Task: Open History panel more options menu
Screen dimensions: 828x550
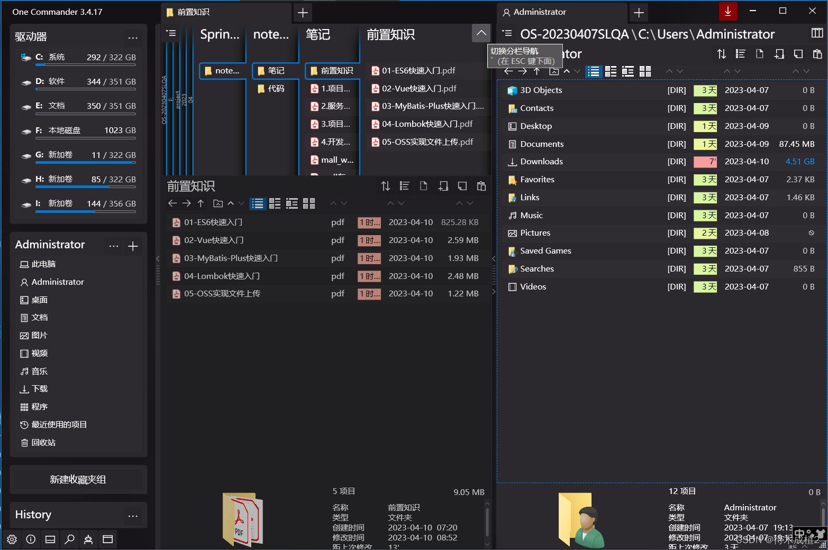Action: (x=133, y=516)
